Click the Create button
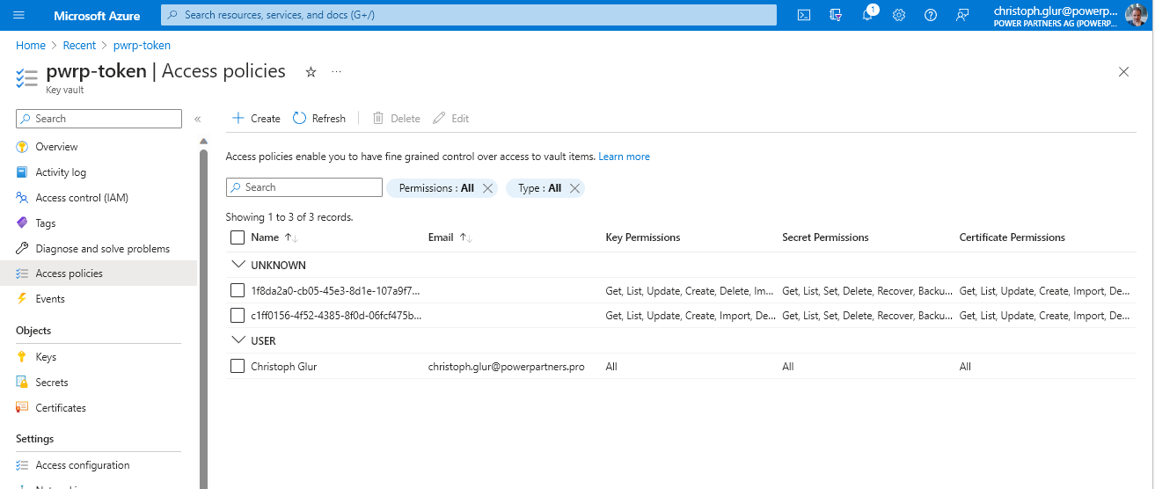This screenshot has height=489, width=1155. (x=256, y=119)
